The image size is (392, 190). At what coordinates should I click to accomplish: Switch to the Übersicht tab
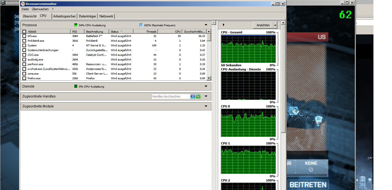30,16
